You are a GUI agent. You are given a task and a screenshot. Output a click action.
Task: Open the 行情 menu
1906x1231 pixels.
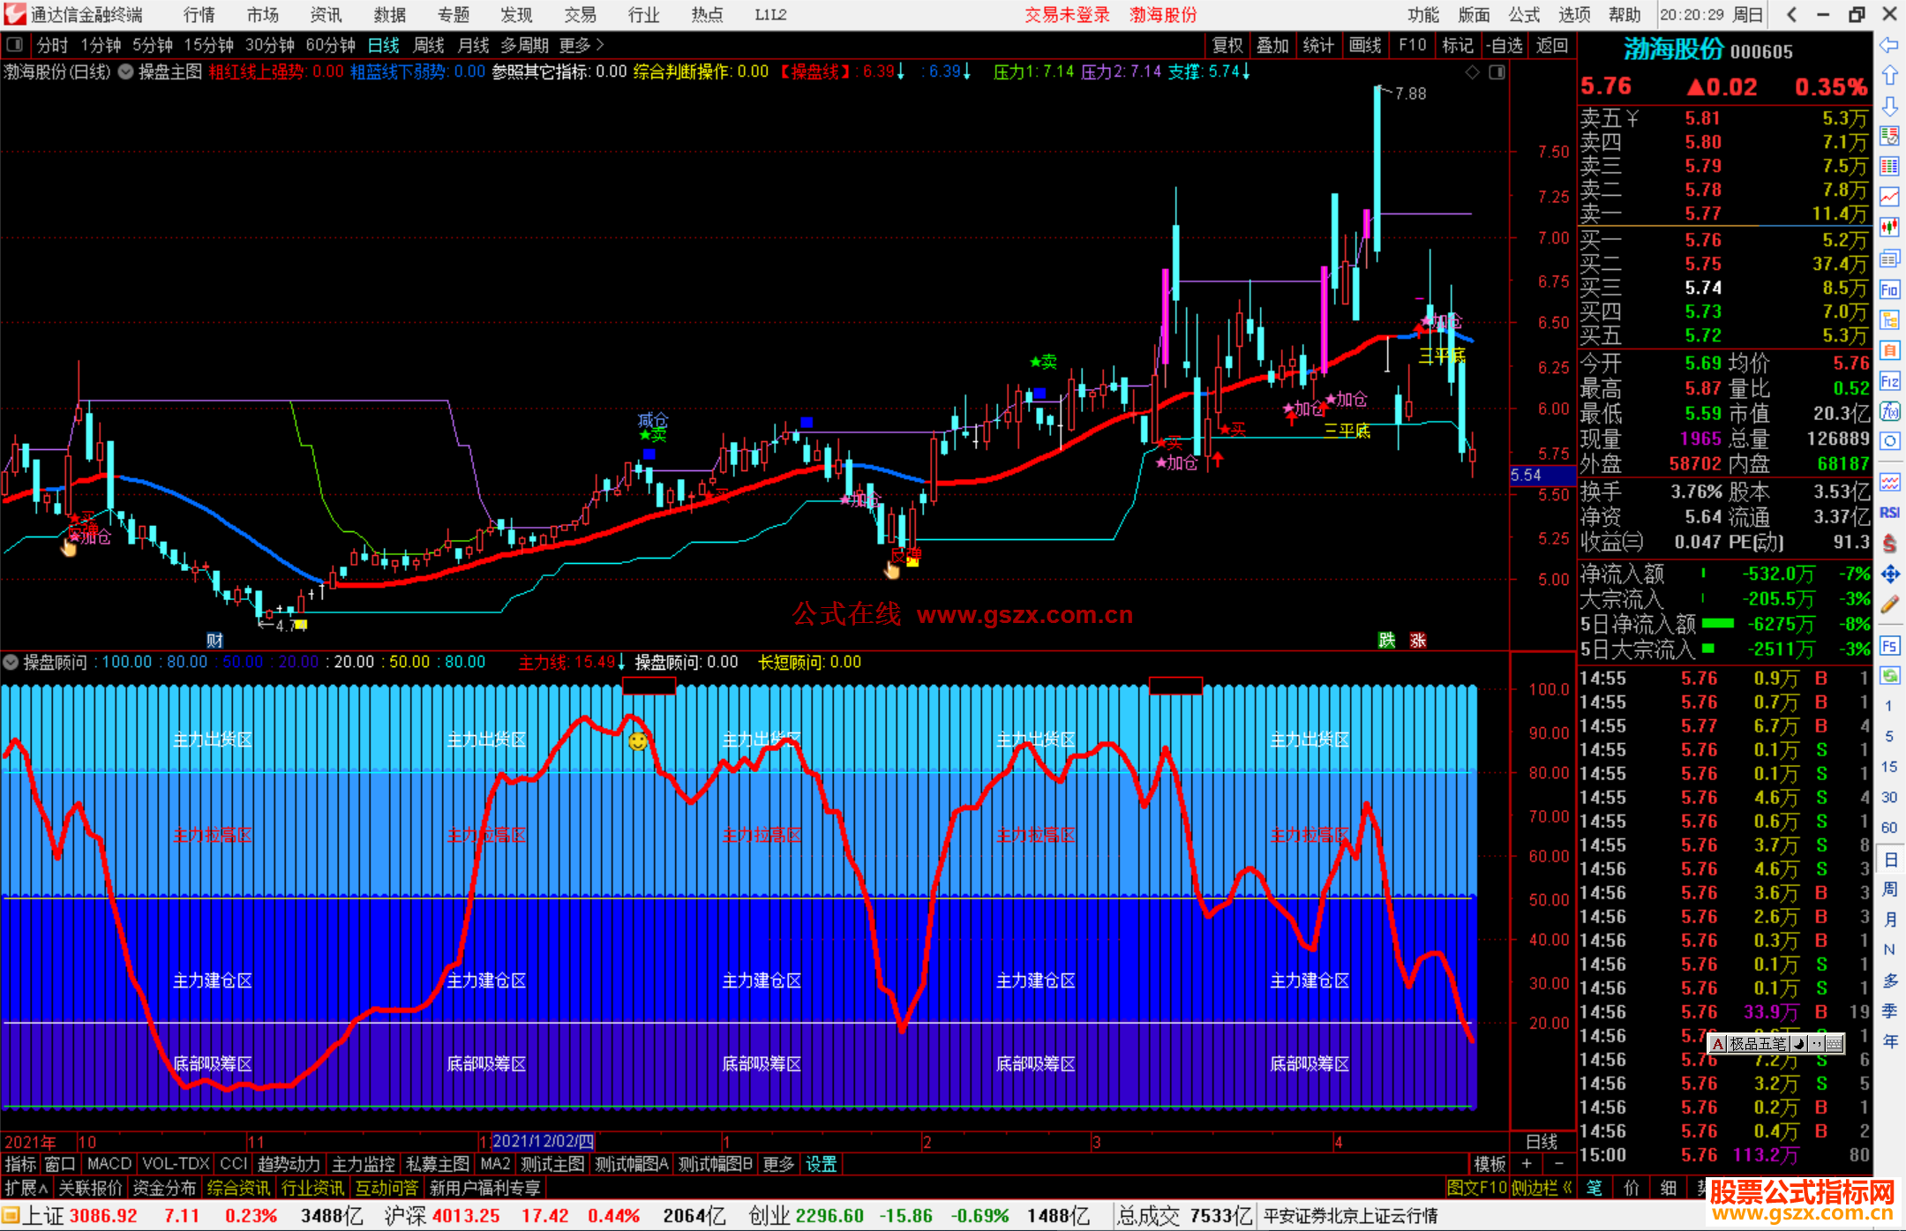199,15
